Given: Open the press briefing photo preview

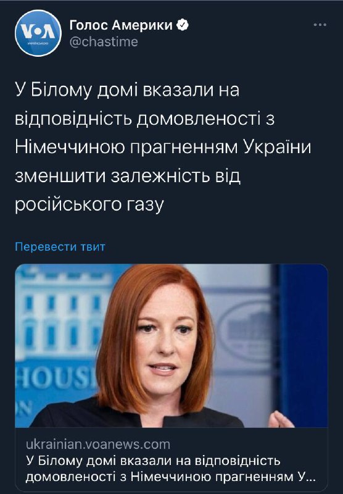Looking at the screenshot, I should [171, 346].
